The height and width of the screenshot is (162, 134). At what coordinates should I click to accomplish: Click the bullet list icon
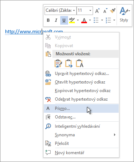96,20
